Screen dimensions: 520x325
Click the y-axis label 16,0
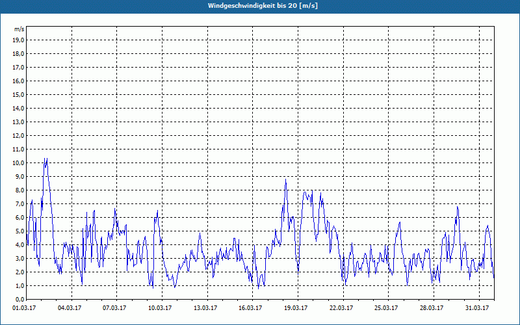pyautogui.click(x=18, y=81)
